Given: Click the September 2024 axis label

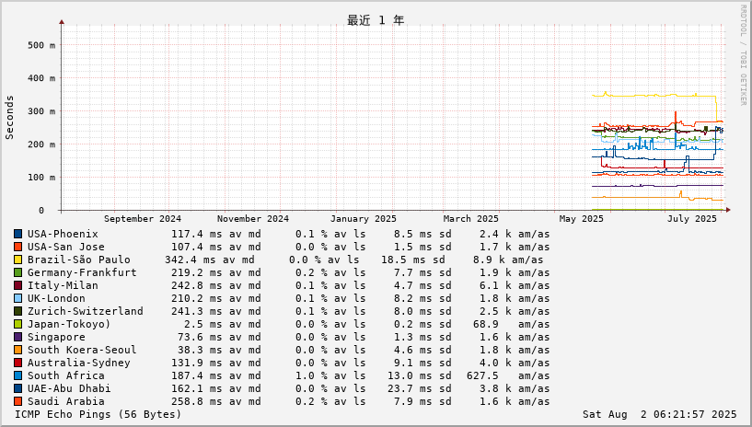Looking at the screenshot, I should (x=143, y=219).
